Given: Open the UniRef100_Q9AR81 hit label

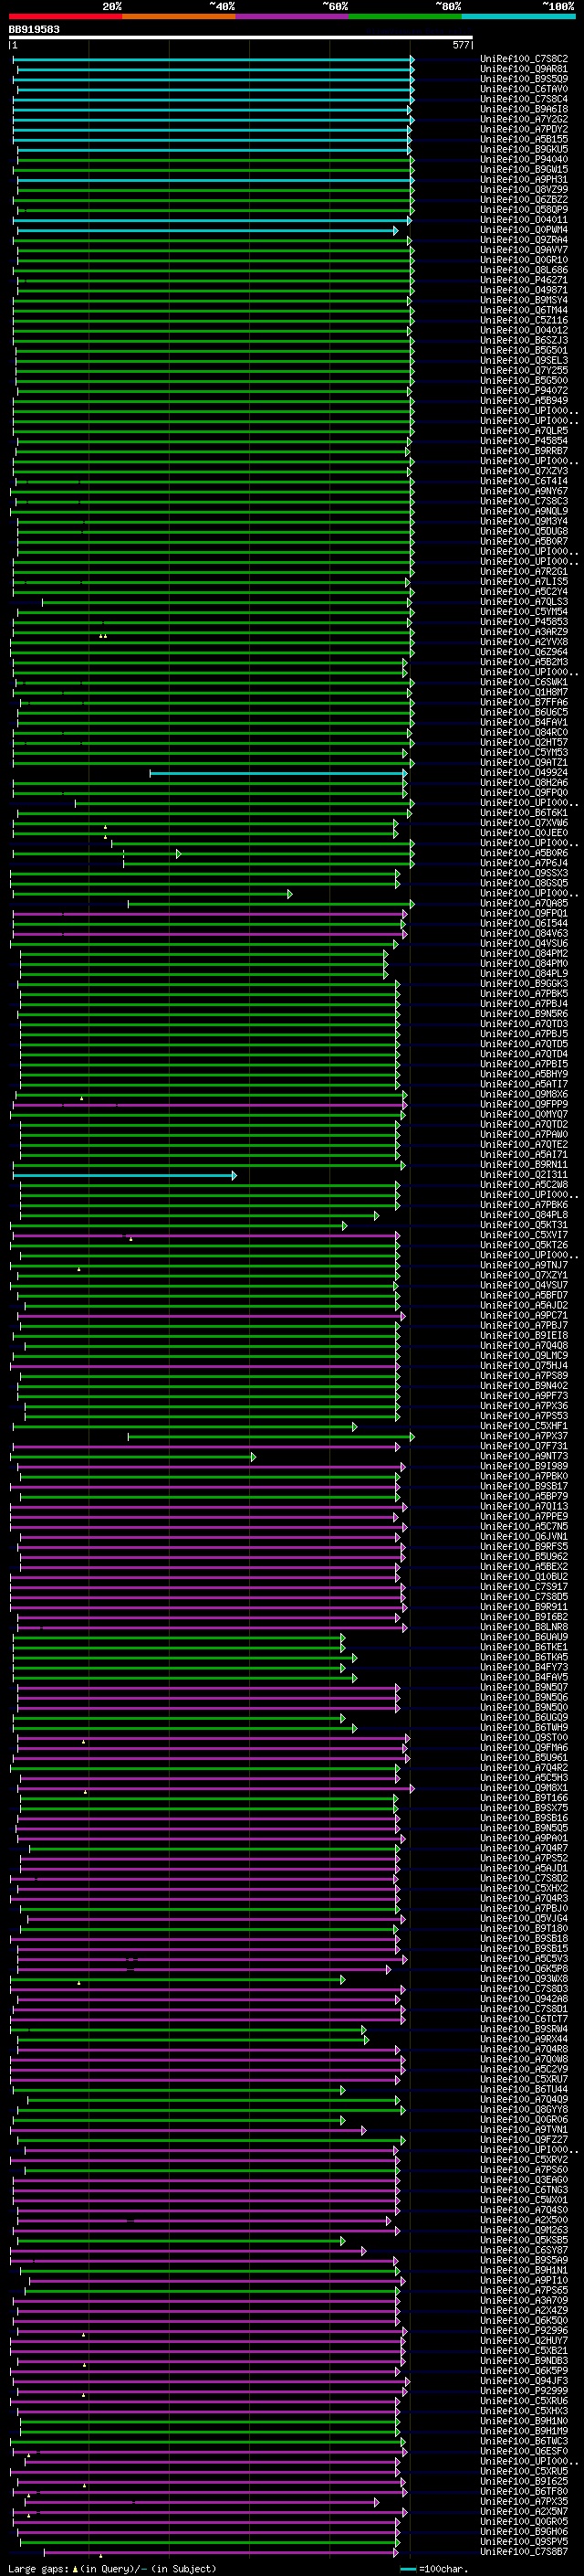Looking at the screenshot, I should coord(523,69).
